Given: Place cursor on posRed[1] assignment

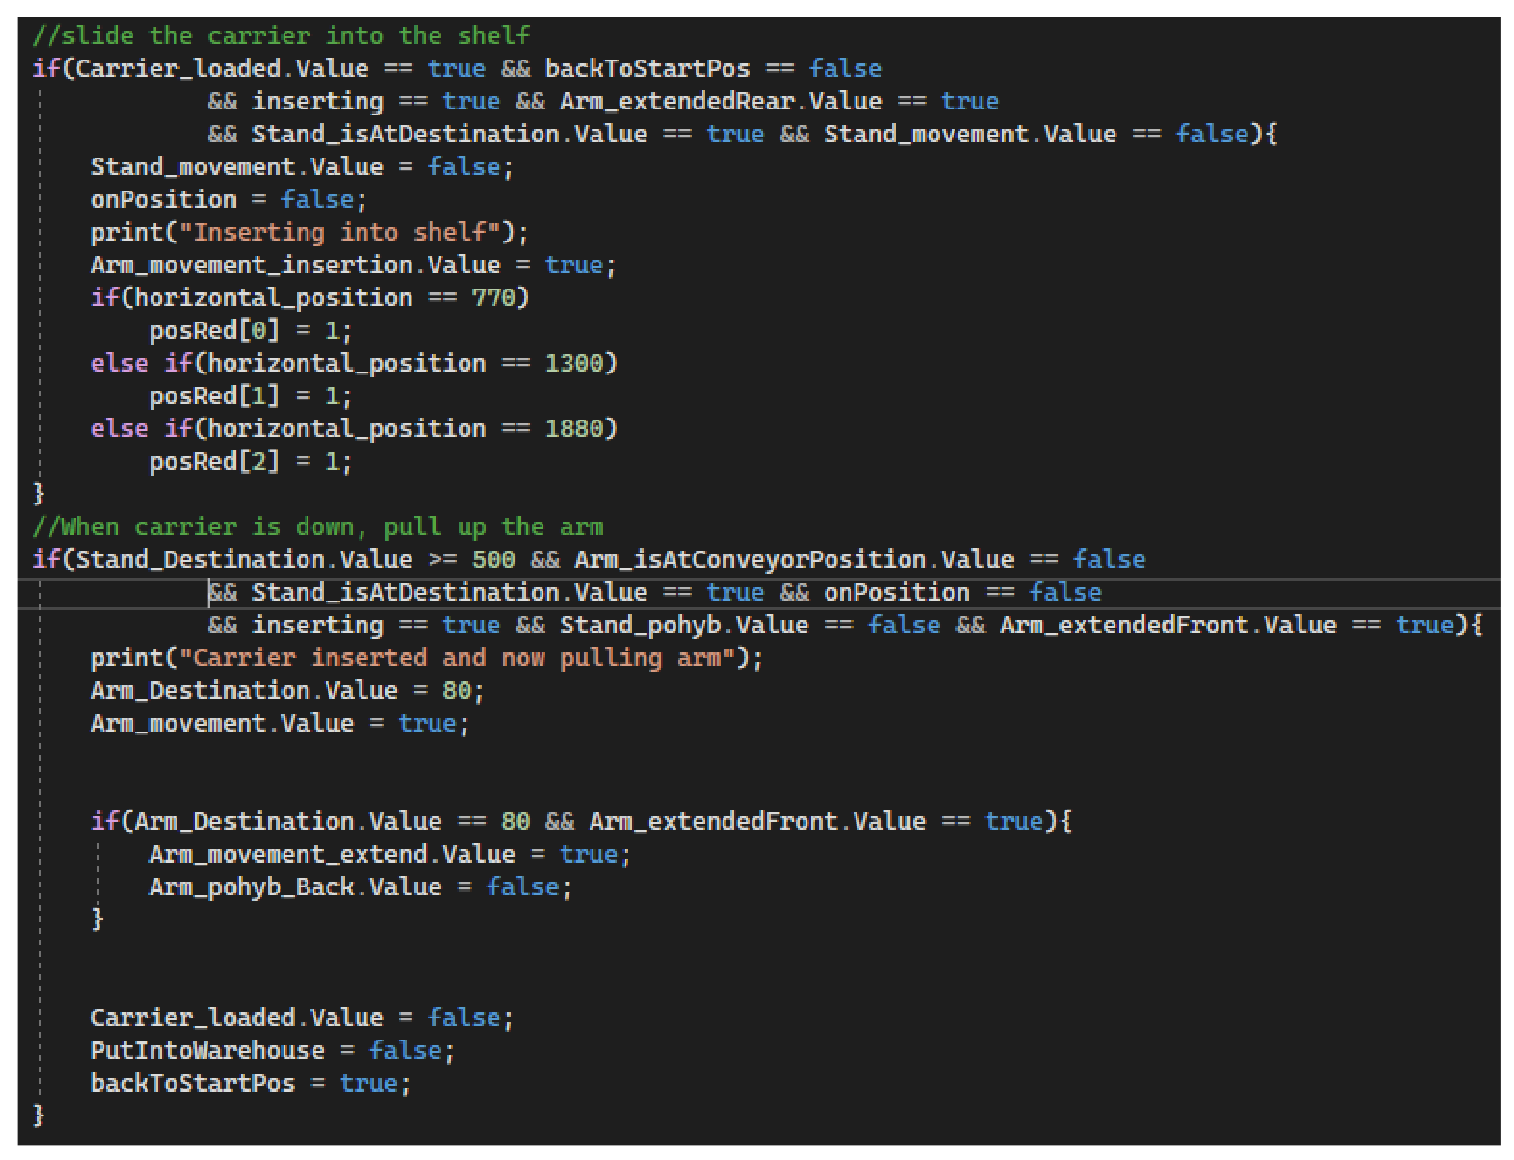Looking at the screenshot, I should 250,396.
